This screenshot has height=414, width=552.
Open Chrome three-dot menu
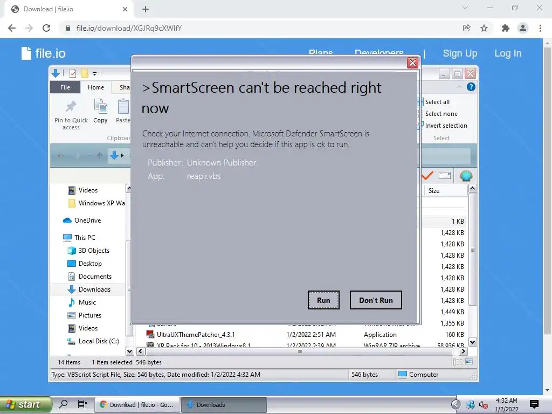pos(540,28)
